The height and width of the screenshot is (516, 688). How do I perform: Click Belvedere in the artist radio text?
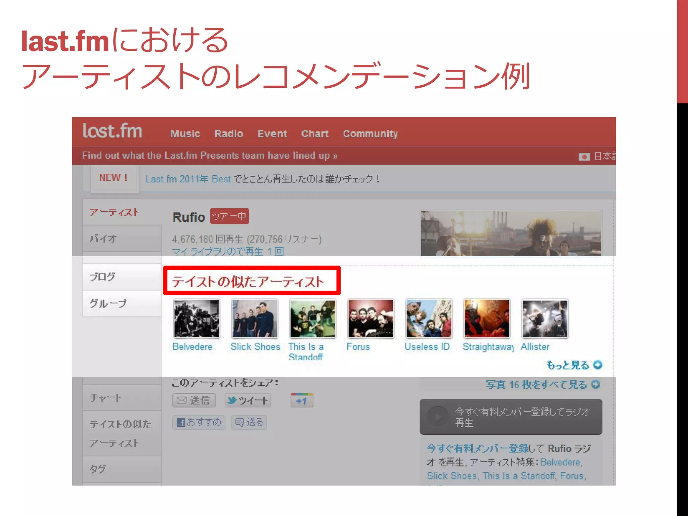(560, 463)
